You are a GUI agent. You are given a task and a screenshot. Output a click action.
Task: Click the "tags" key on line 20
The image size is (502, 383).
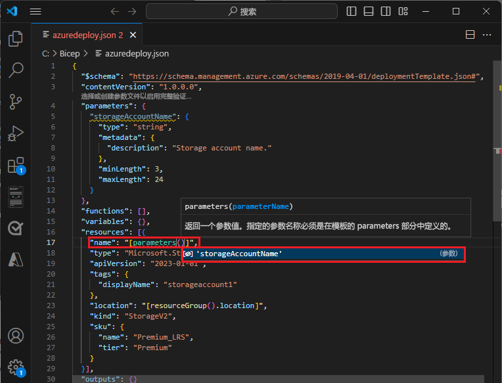103,274
